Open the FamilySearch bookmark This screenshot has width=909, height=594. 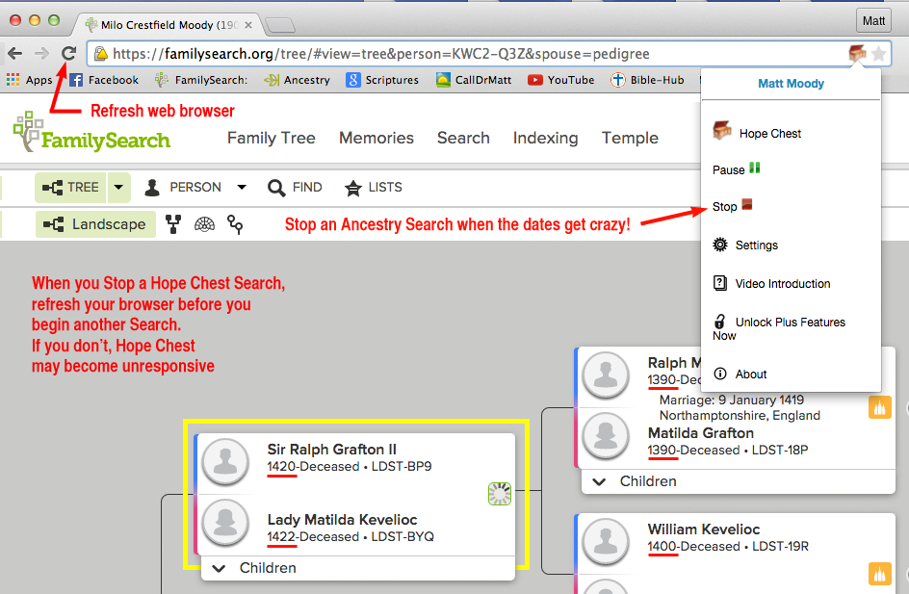click(x=201, y=80)
